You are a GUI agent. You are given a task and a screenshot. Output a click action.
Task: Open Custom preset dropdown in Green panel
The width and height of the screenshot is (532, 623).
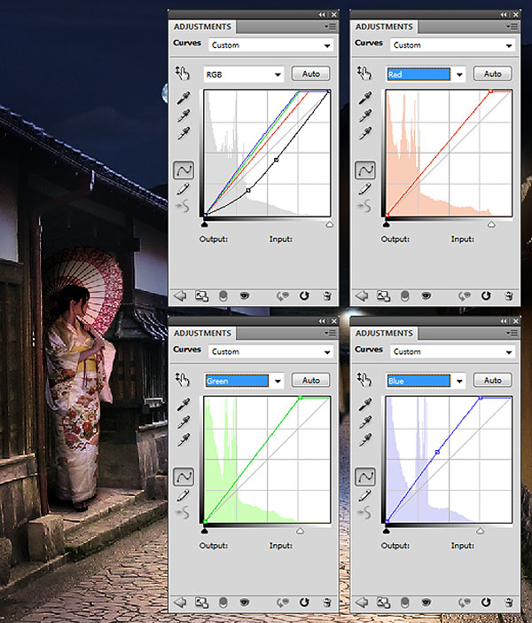(270, 351)
